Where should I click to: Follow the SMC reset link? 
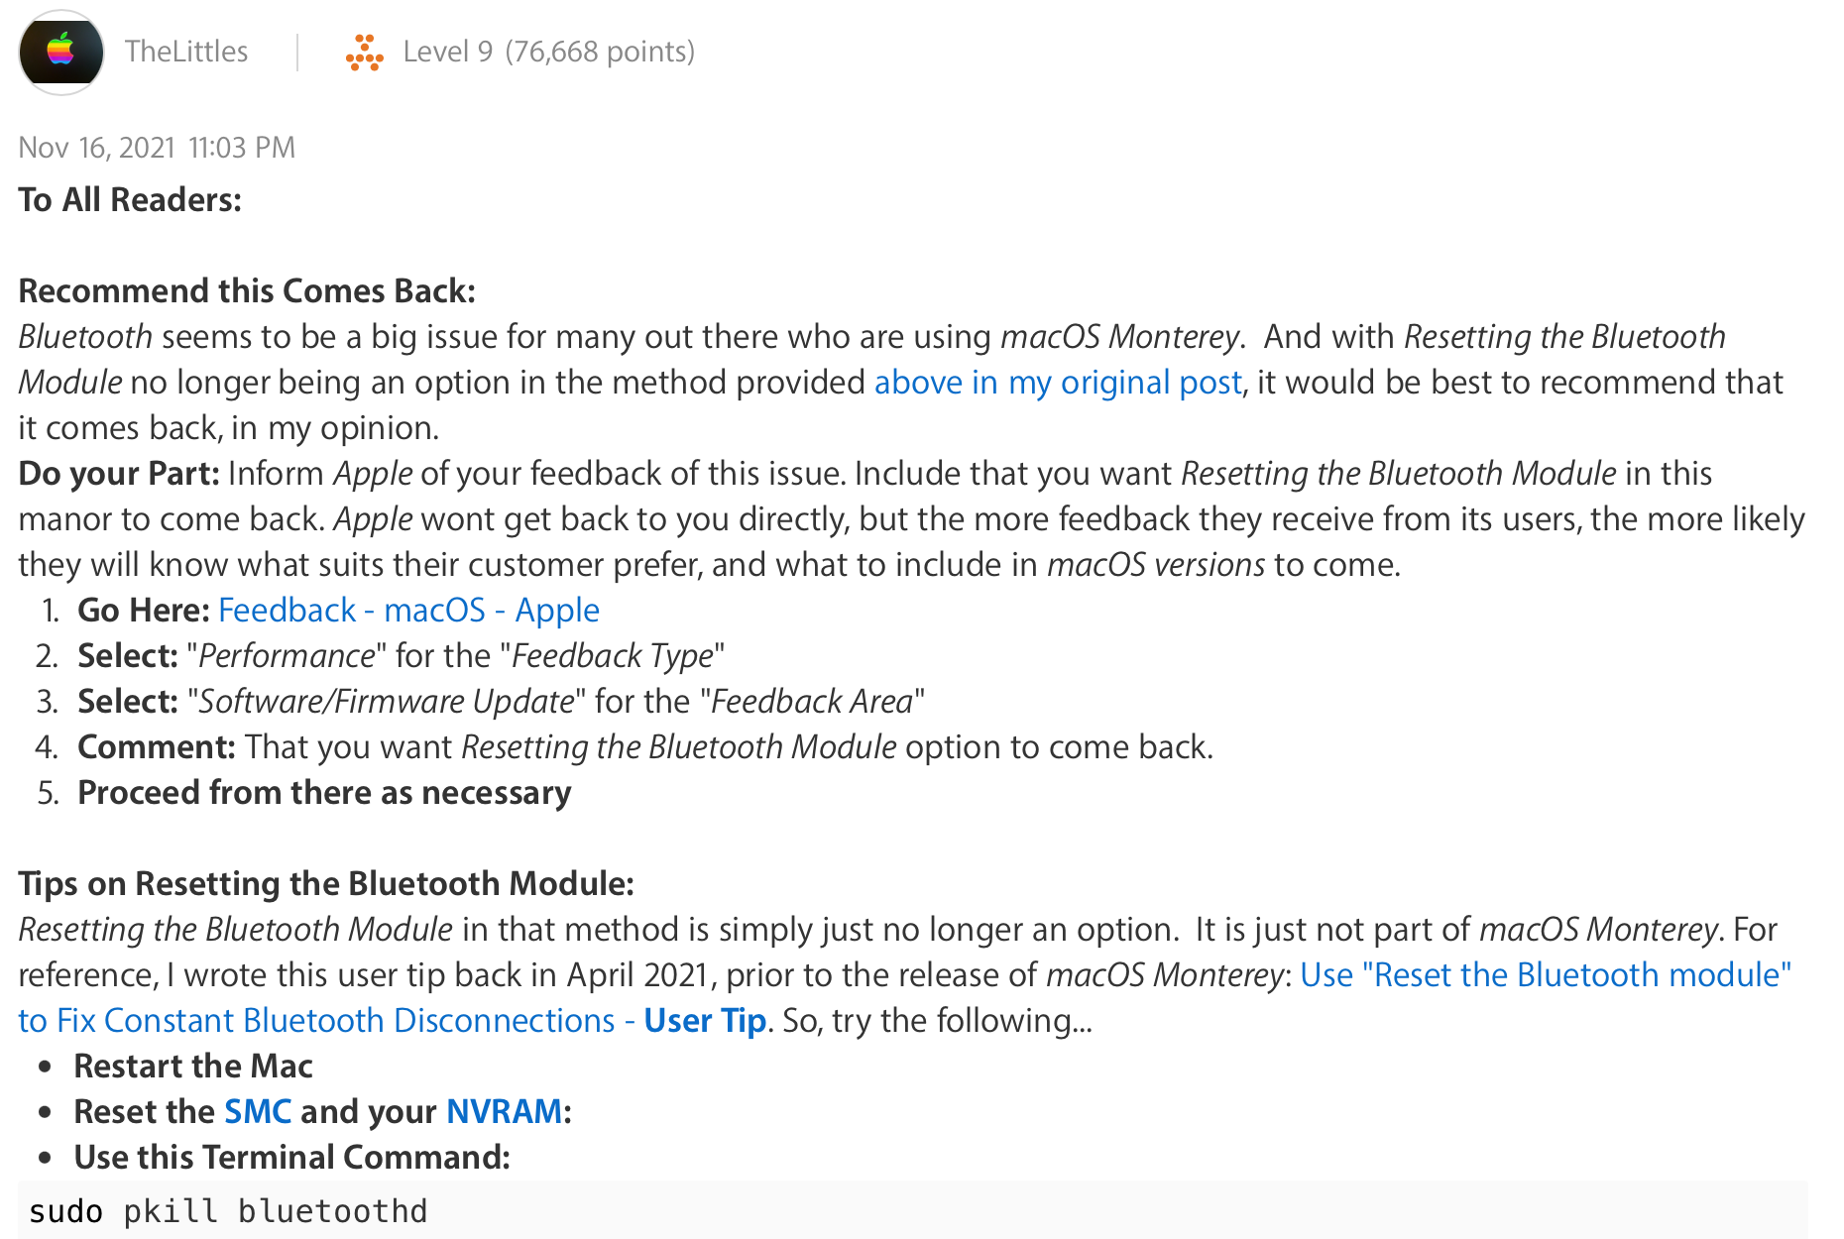tap(258, 1112)
